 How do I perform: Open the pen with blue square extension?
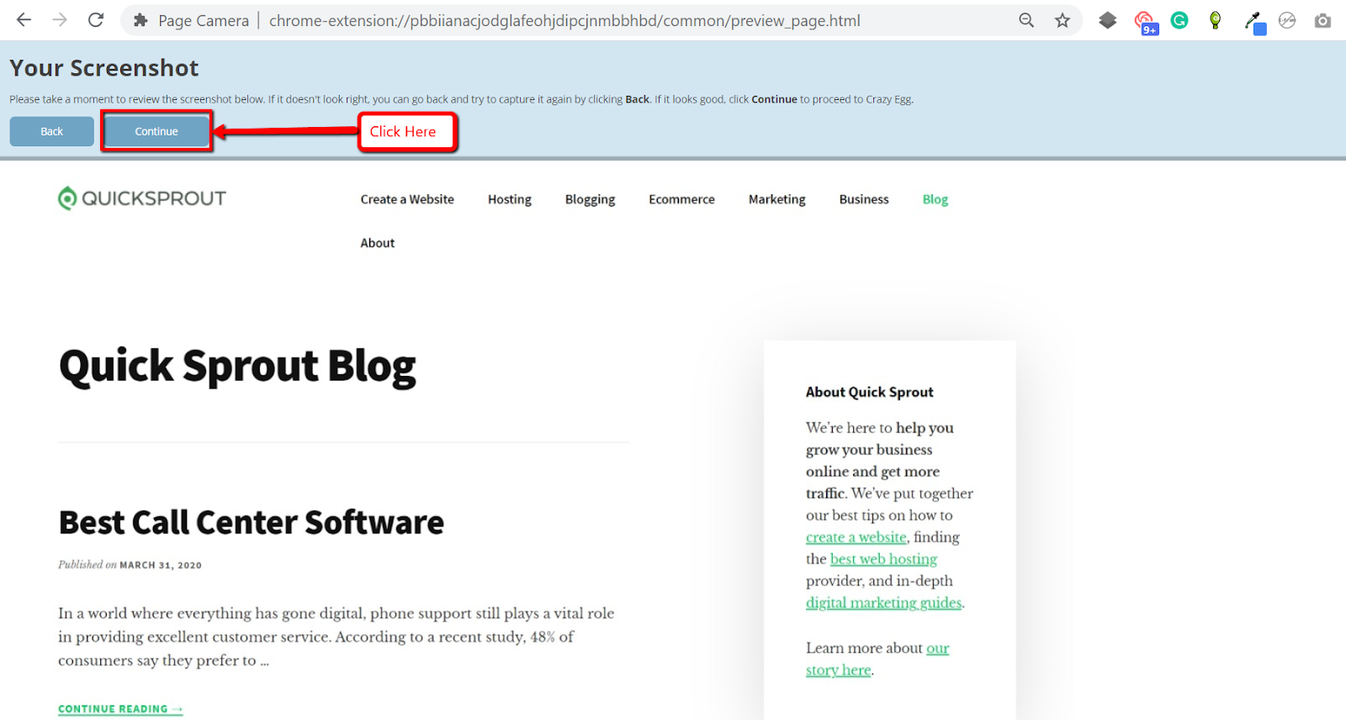pyautogui.click(x=1254, y=22)
